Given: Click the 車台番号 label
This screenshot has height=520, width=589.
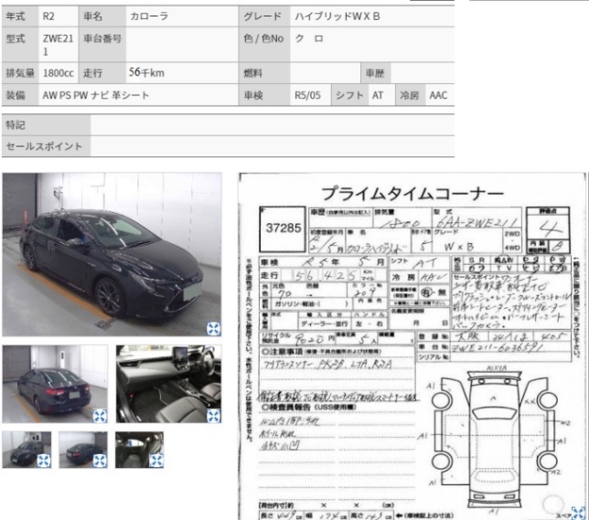Looking at the screenshot, I should tap(102, 38).
